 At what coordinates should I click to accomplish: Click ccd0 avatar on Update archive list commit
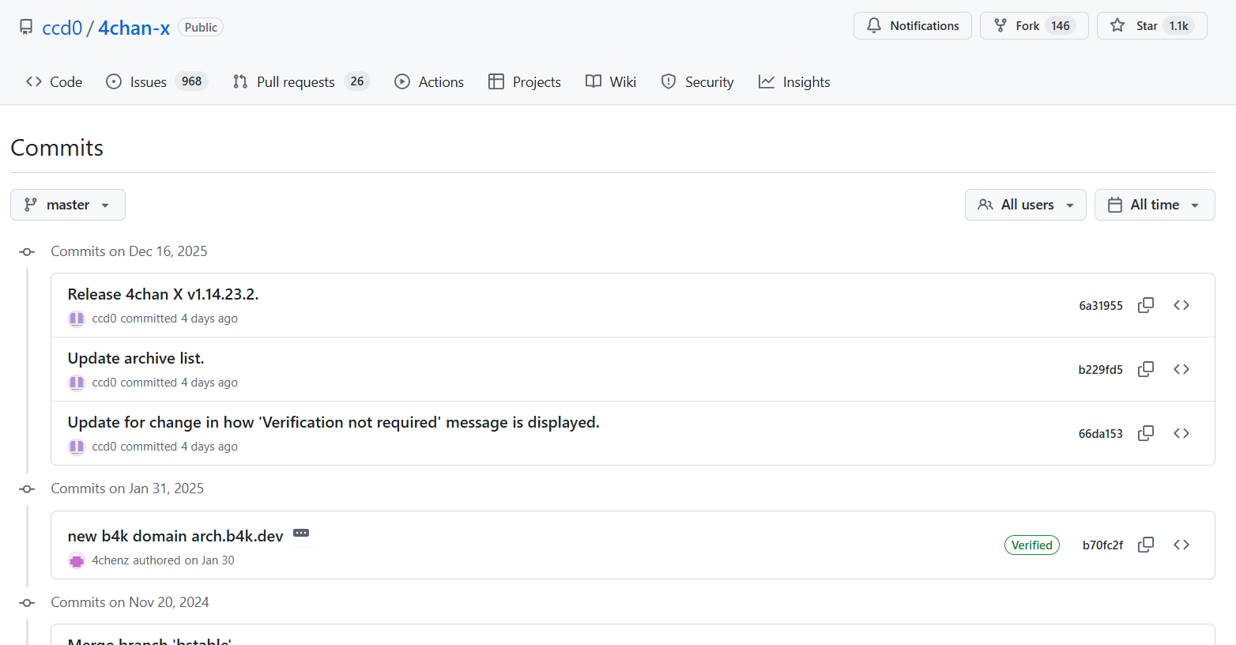coord(77,383)
